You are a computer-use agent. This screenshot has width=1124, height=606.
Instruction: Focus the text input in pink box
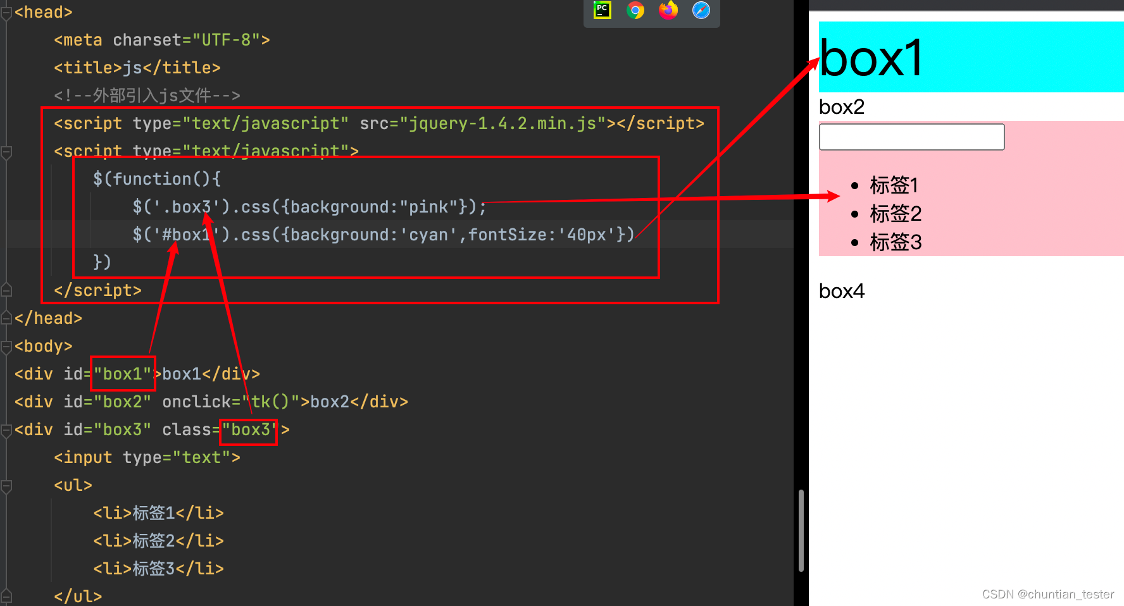(911, 137)
